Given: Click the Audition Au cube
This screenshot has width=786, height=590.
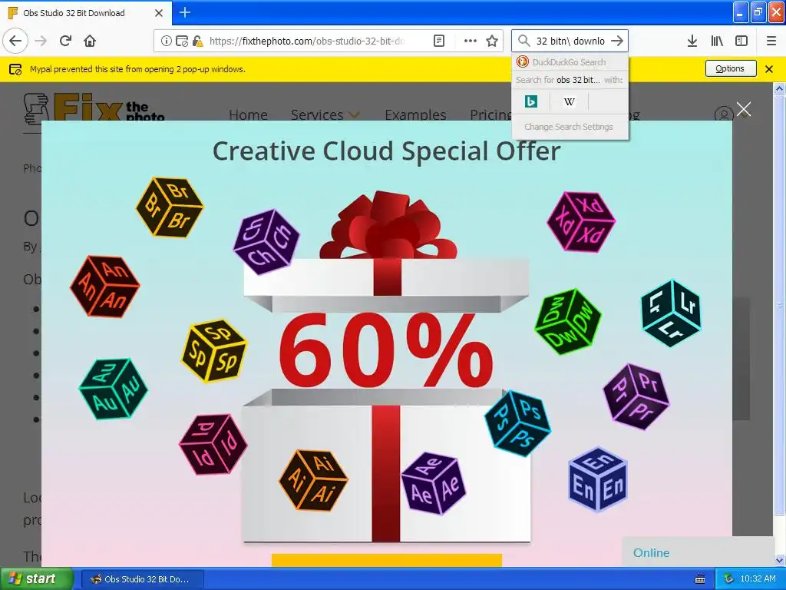Looking at the screenshot, I should [114, 388].
